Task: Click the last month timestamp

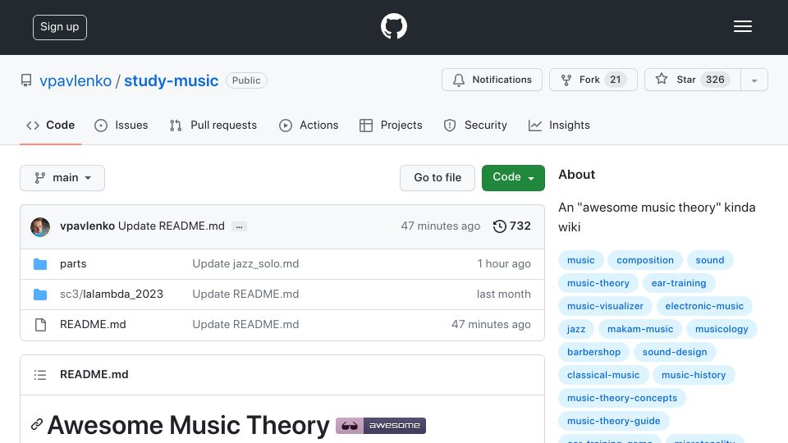Action: point(503,295)
